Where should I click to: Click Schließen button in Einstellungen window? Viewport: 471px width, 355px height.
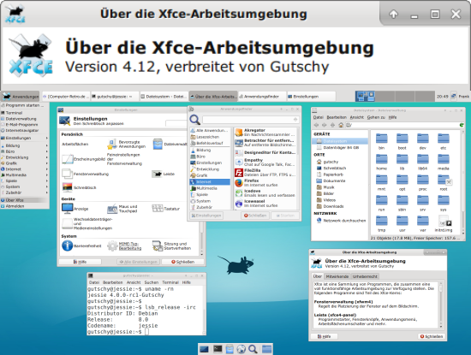[182, 262]
